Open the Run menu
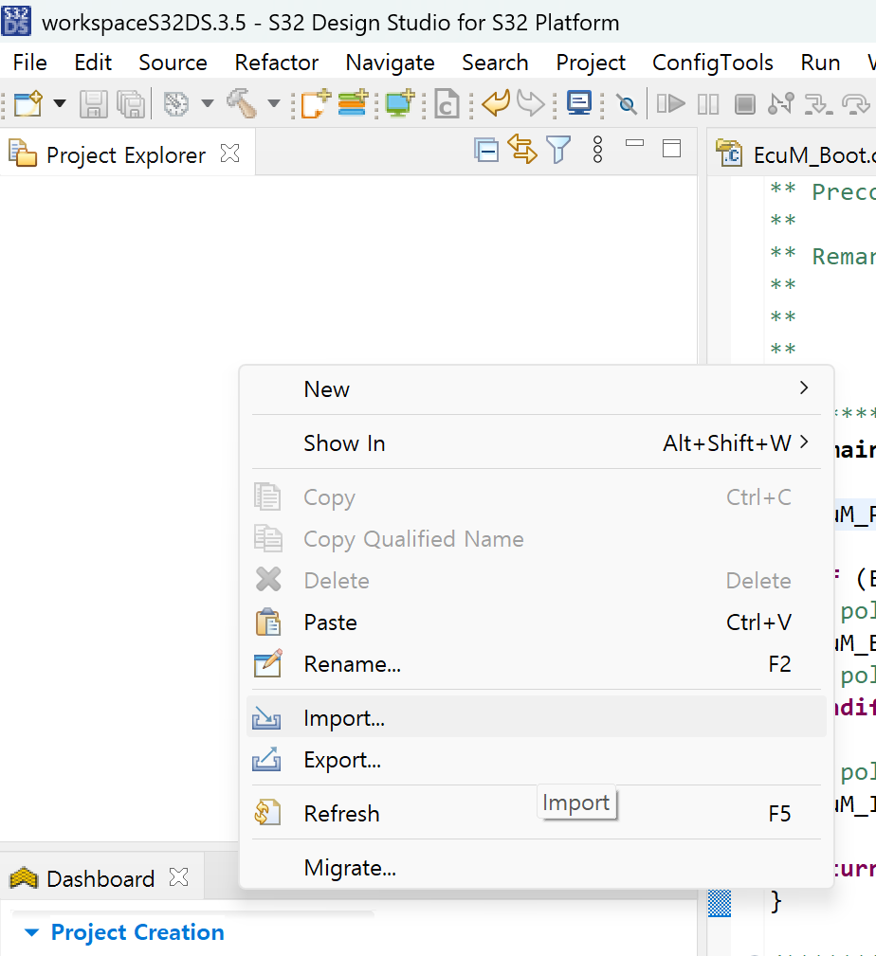 coord(820,63)
